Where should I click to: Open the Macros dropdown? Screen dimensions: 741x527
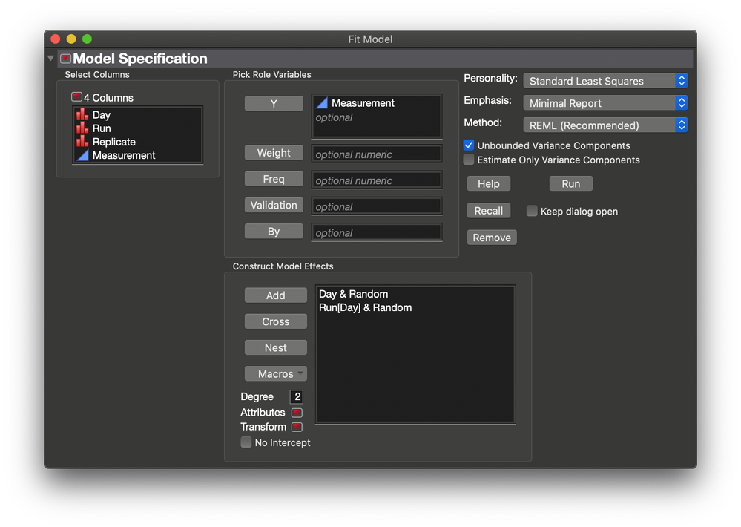coord(275,374)
